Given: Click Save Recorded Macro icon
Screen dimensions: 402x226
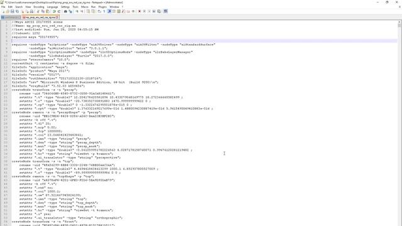Looking at the screenshot, I should pos(159,11).
